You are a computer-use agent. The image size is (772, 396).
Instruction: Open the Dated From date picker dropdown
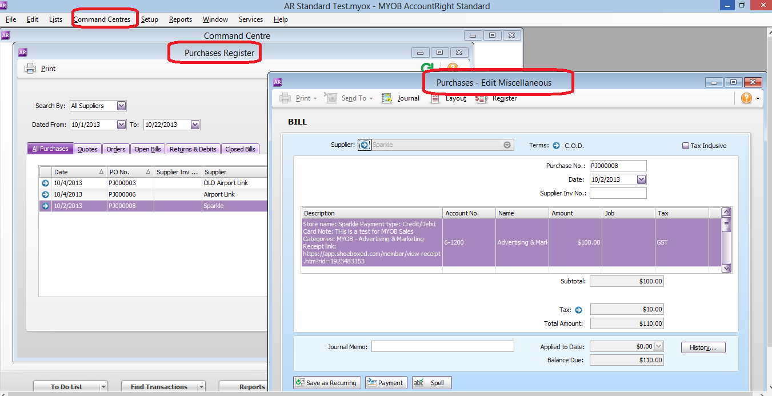(121, 125)
